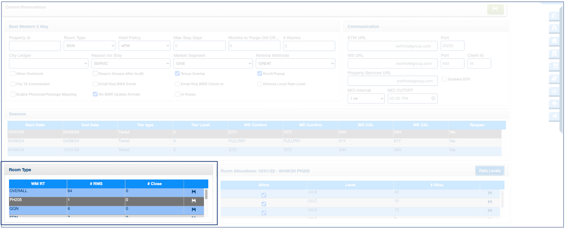
Task: Tick the Enabled STR checkbox
Action: tap(444, 79)
